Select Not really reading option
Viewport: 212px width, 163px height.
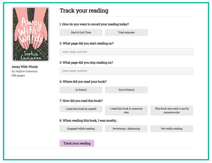(172, 129)
